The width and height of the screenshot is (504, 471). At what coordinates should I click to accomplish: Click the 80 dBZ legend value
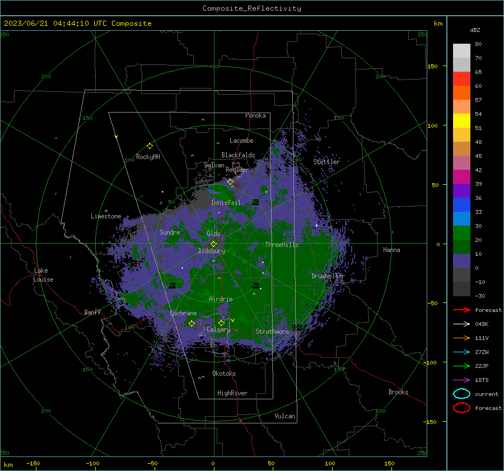coord(478,44)
